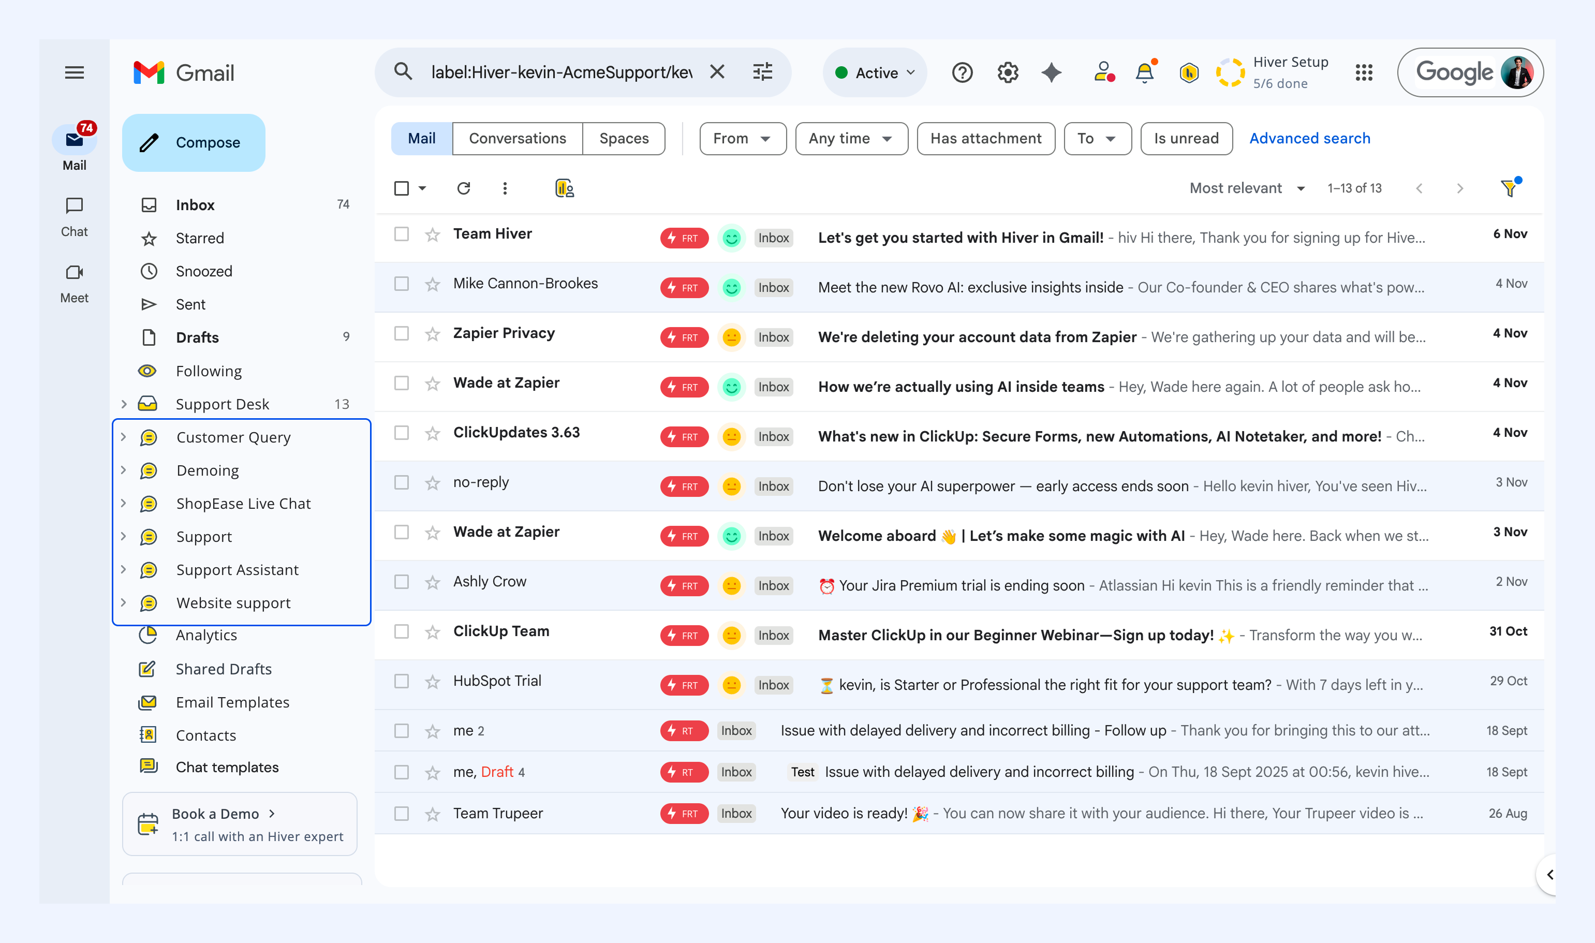Open Chat in the left rail

75,217
